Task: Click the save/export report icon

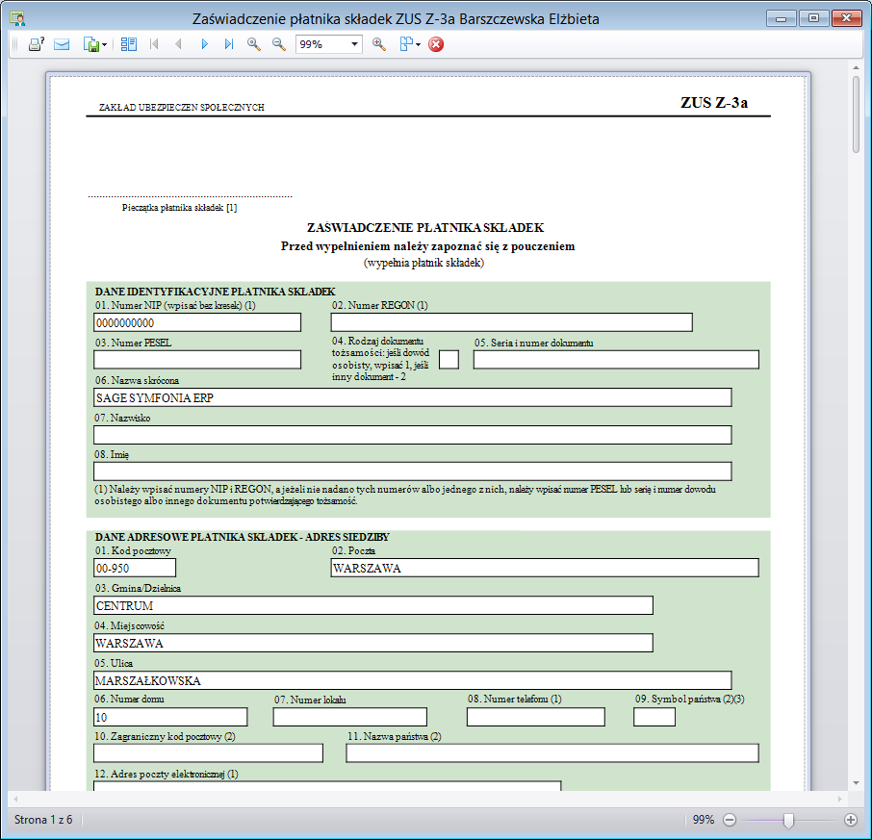Action: (x=90, y=44)
